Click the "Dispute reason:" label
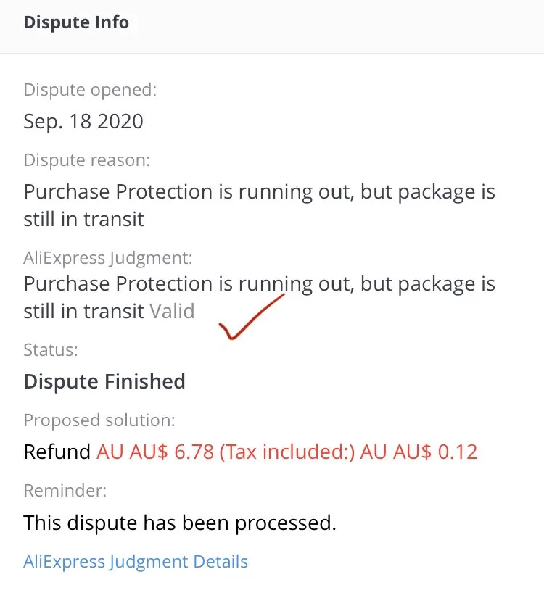Viewport: 544px width, 598px height. coord(86,160)
